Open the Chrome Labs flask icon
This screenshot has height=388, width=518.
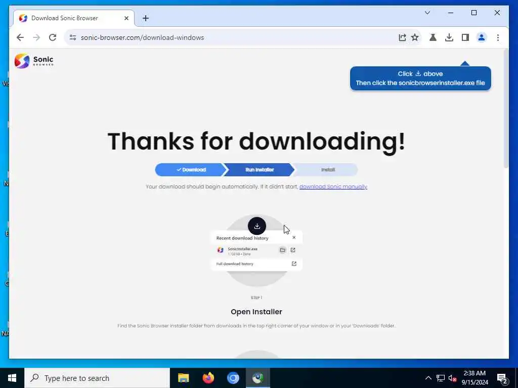point(433,37)
